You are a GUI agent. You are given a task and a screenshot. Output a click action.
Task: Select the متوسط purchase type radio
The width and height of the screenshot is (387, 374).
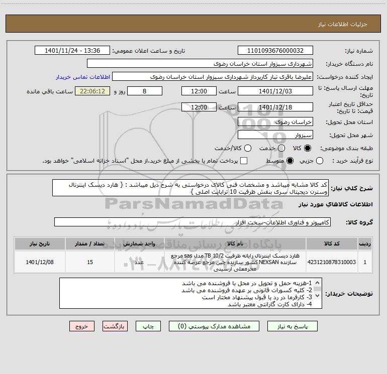click(x=290, y=161)
